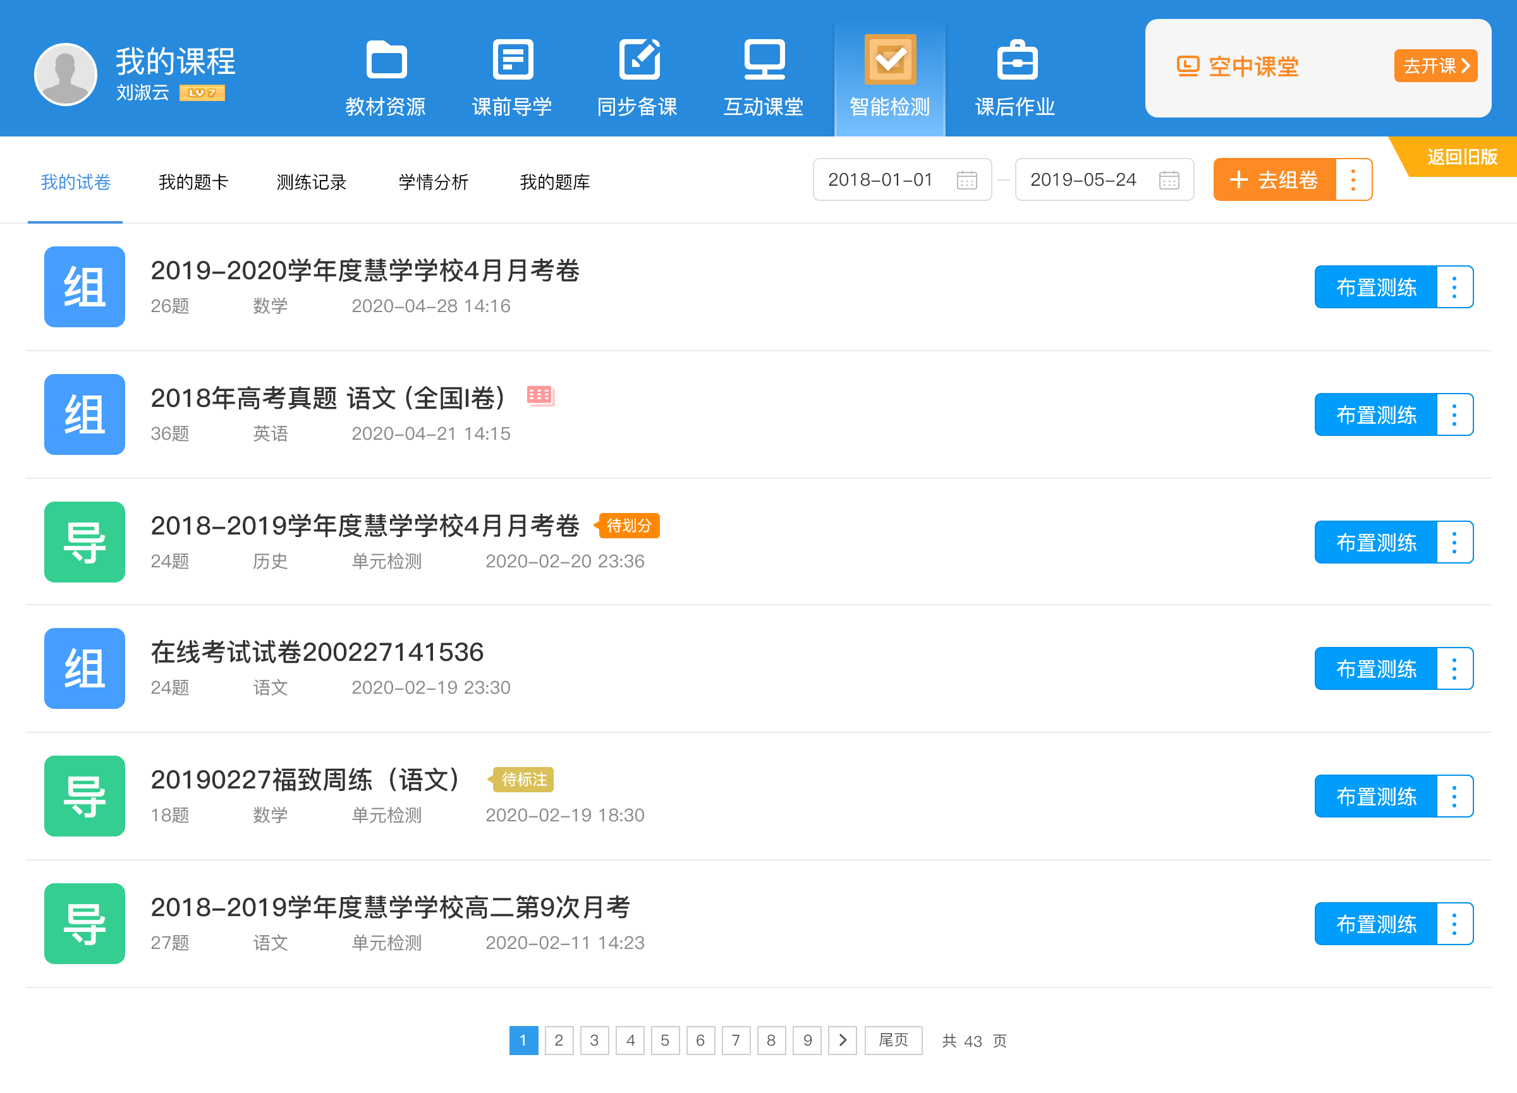
Task: Switch to 测练记录 tab
Action: point(311,182)
